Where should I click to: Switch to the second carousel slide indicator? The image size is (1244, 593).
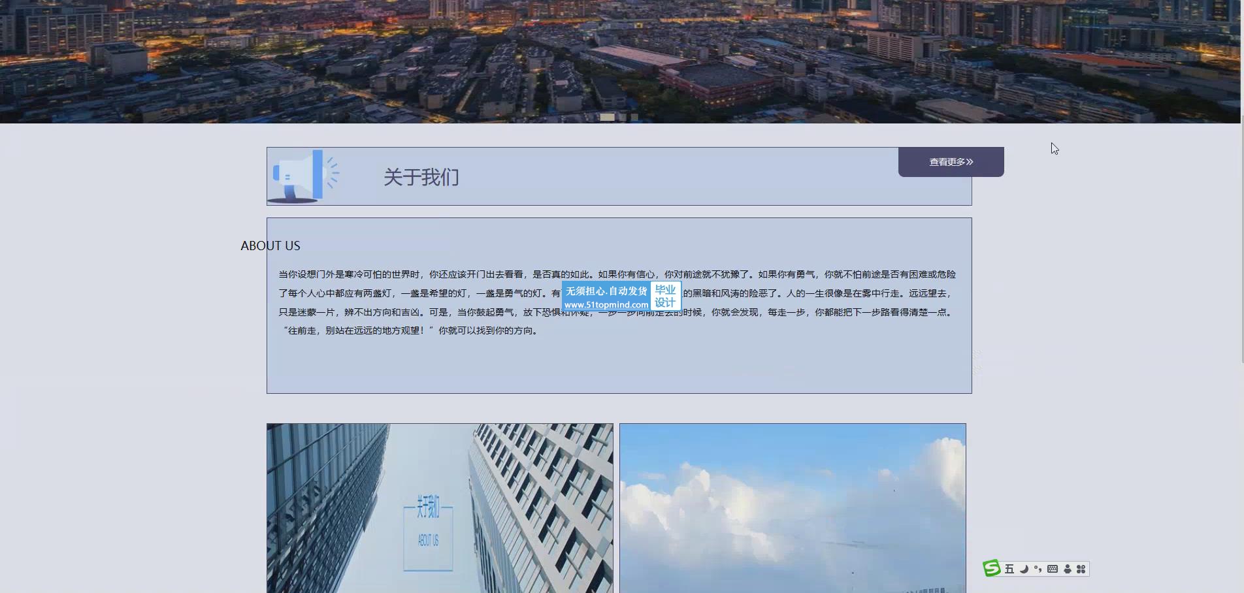pyautogui.click(x=623, y=117)
